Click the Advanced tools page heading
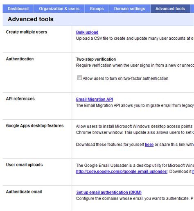Image resolution: width=194 pixels, height=211 pixels. click(x=31, y=19)
